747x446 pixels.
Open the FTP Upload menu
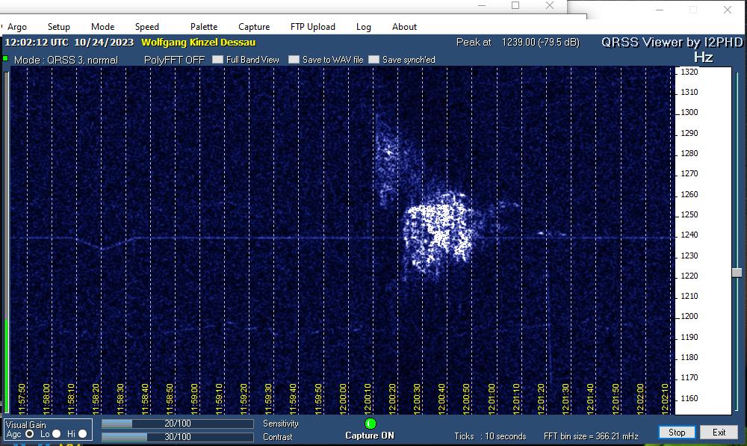(x=312, y=27)
